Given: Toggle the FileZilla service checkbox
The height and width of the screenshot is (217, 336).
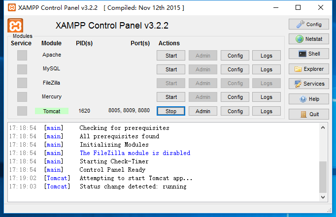Looking at the screenshot, I should pyautogui.click(x=22, y=83).
